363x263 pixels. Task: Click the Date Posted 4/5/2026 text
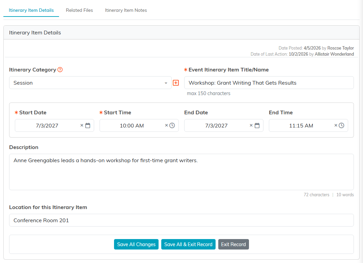tap(300, 48)
